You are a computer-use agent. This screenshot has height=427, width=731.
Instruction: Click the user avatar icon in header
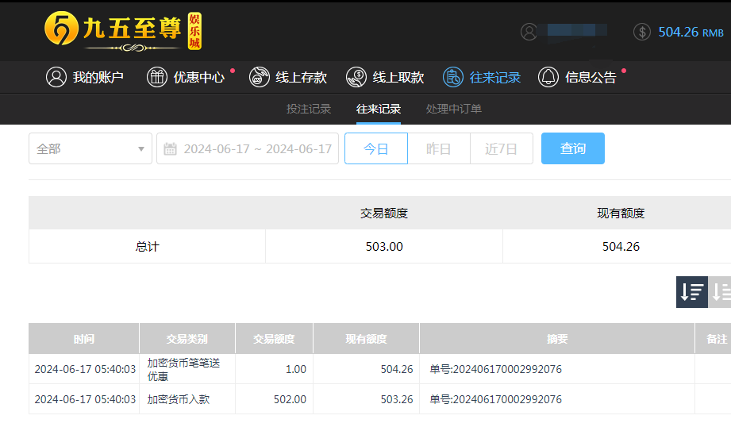(x=529, y=32)
